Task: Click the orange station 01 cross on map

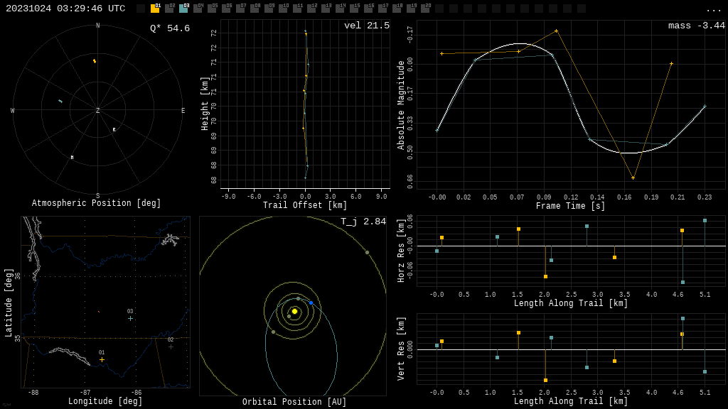Action: point(102,359)
